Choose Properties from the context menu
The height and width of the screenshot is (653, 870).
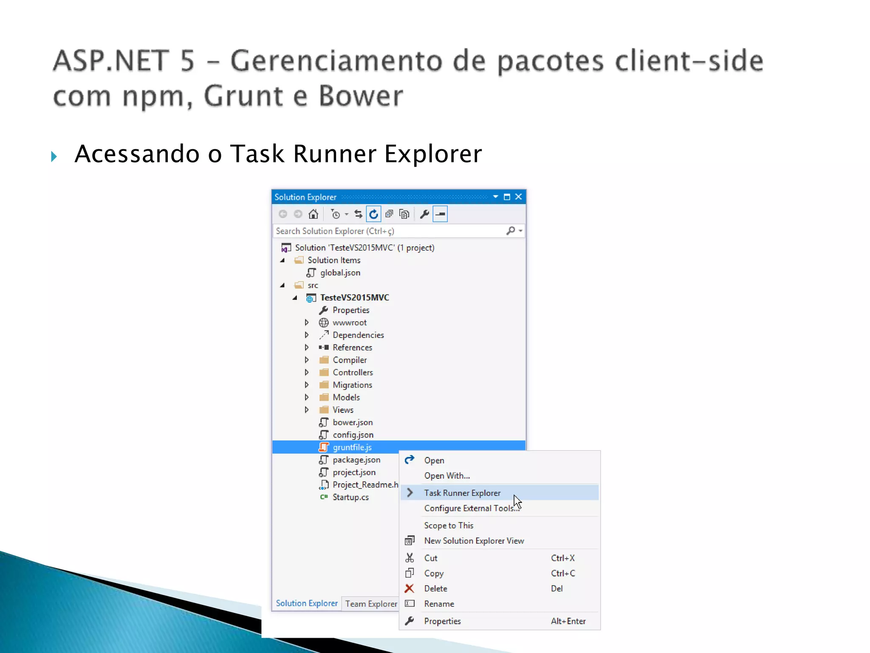(x=500, y=621)
